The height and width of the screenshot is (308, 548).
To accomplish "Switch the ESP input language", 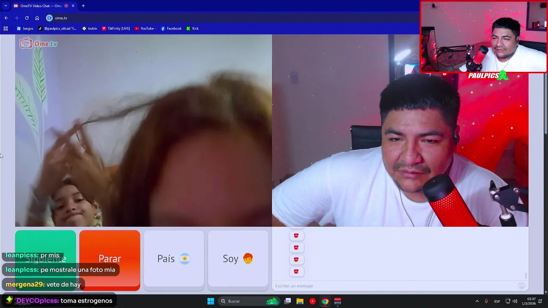I will pyautogui.click(x=497, y=301).
